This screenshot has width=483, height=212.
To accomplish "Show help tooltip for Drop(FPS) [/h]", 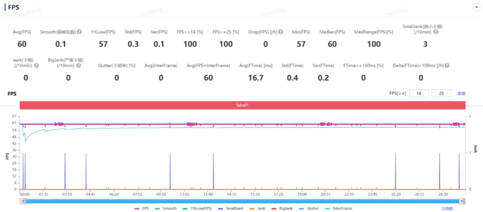I will click(280, 32).
